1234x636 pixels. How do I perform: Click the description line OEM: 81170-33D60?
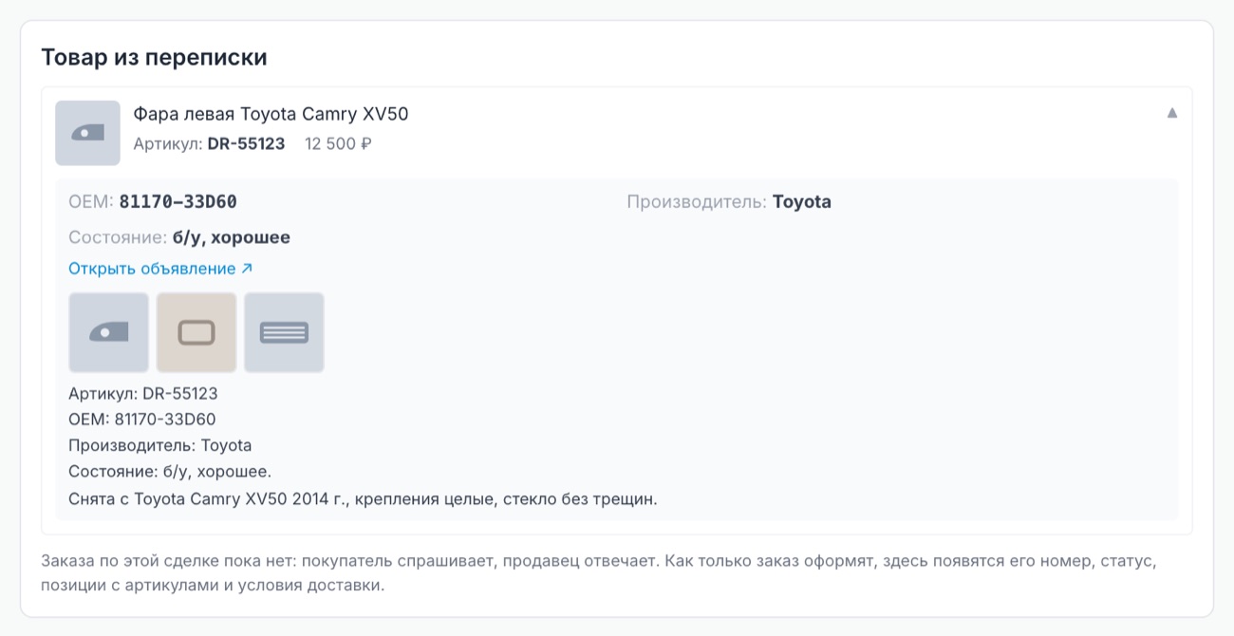pyautogui.click(x=142, y=419)
